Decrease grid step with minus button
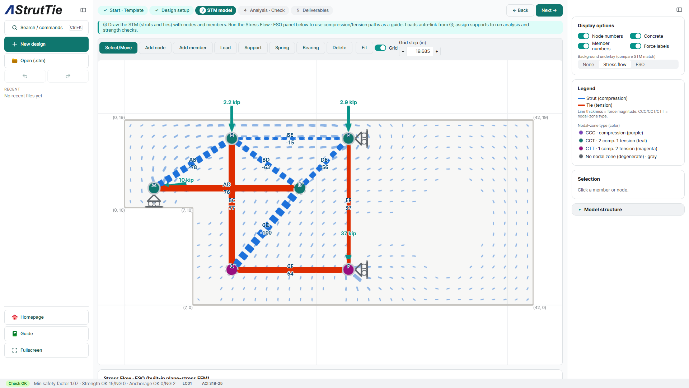This screenshot has height=388, width=689. pos(403,51)
